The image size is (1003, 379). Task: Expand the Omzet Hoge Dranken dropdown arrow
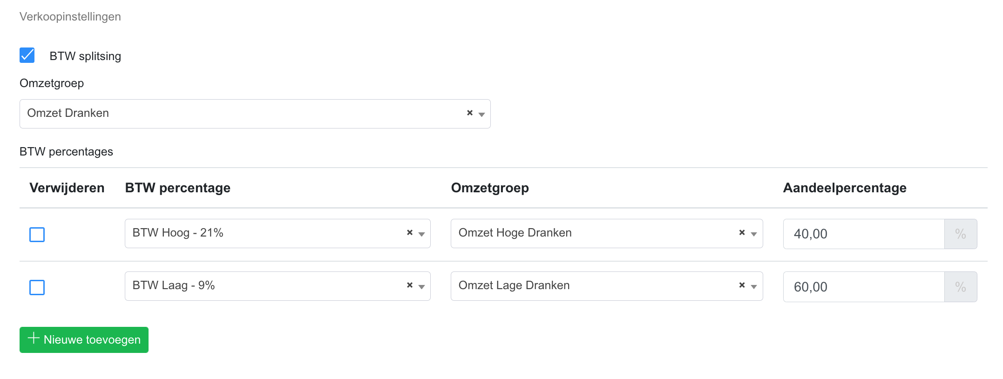(754, 234)
